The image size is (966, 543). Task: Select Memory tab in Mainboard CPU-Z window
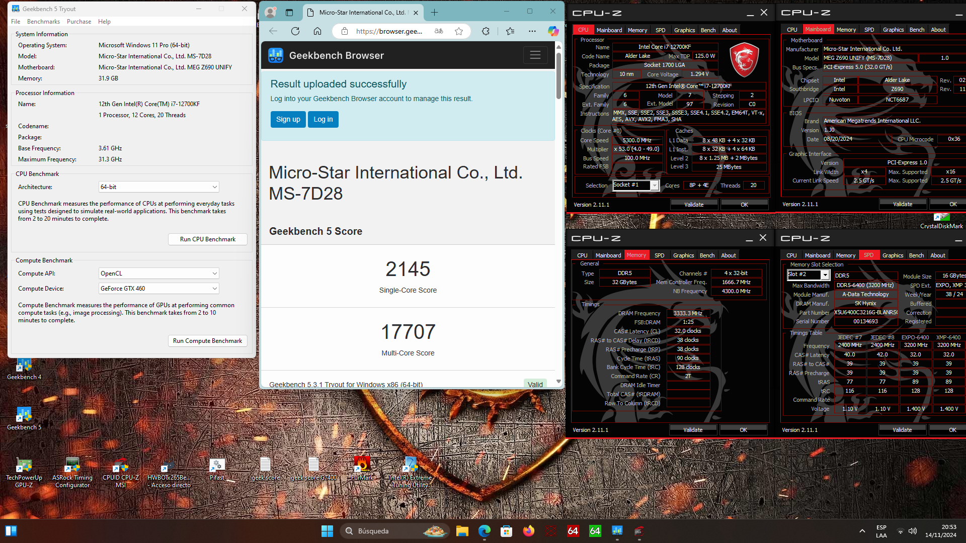point(846,30)
